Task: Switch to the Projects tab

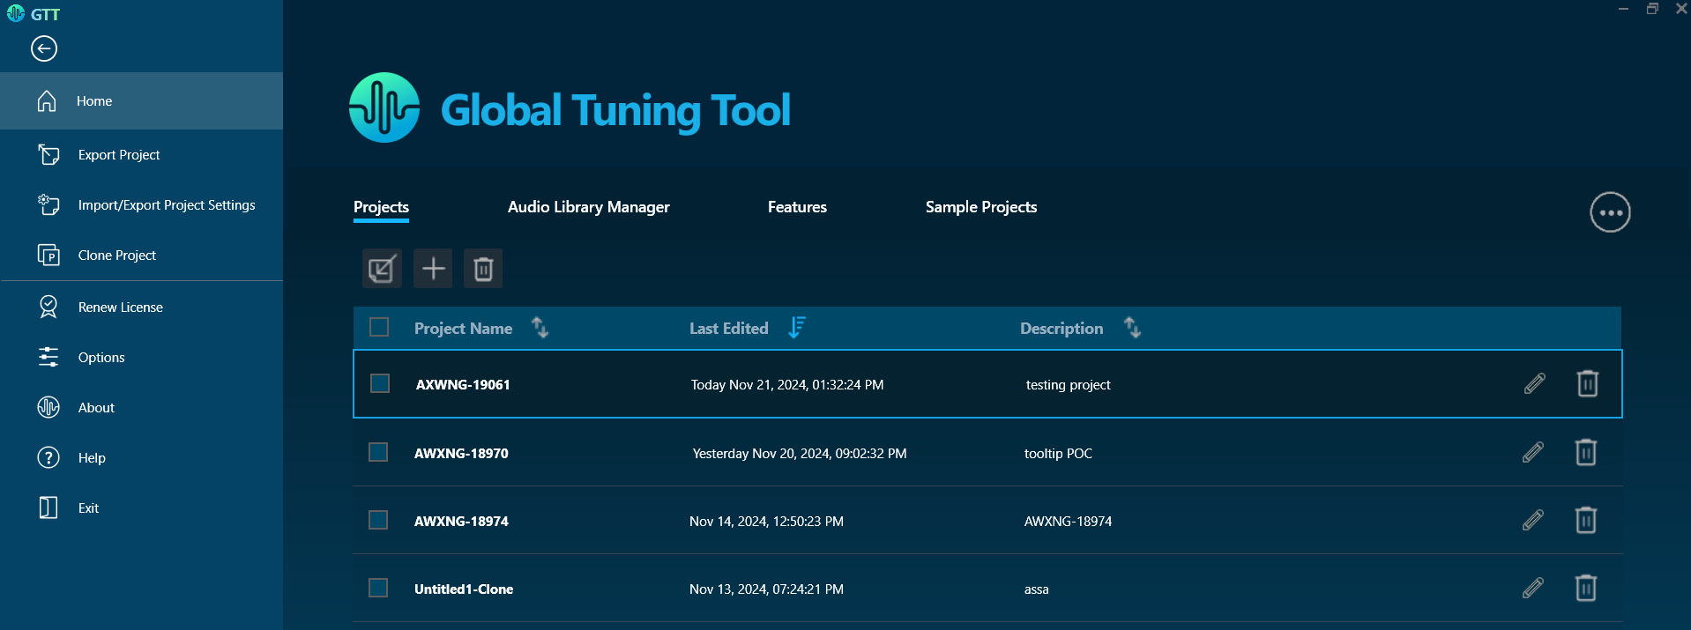Action: click(381, 207)
